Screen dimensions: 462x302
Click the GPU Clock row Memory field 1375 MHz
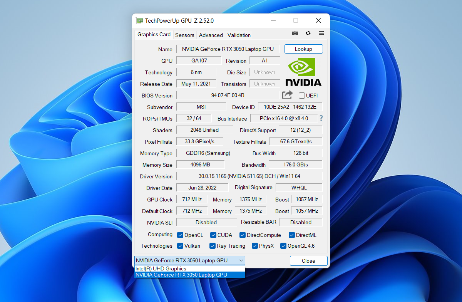coord(251,199)
